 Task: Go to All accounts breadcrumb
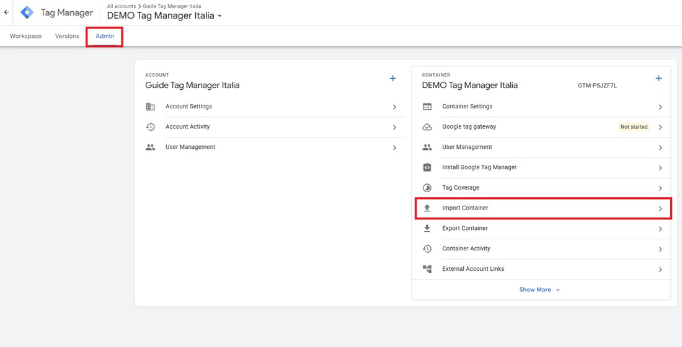click(122, 6)
